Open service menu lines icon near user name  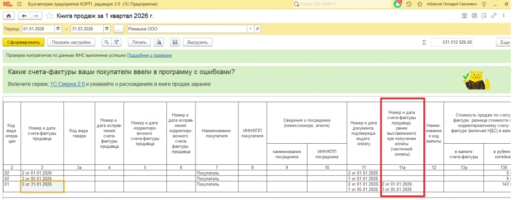pyautogui.click(x=484, y=4)
